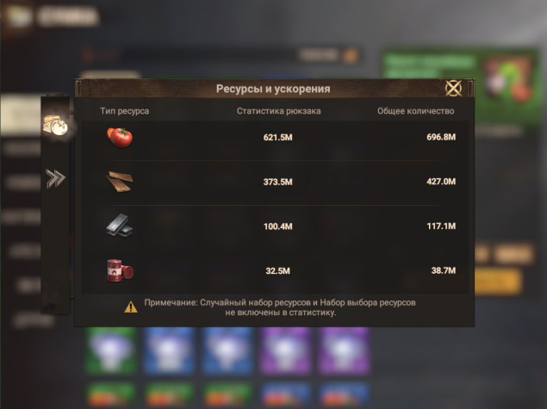Click the Примечание note text
The image size is (547, 409).
click(280, 307)
